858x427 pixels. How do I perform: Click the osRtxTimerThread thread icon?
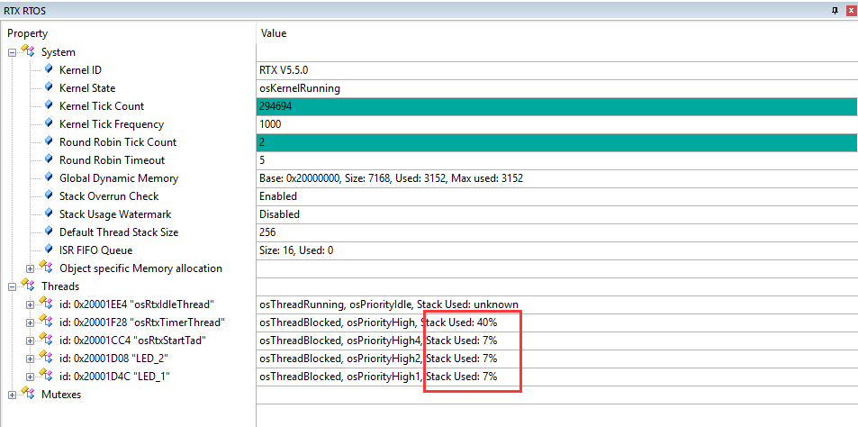click(46, 321)
